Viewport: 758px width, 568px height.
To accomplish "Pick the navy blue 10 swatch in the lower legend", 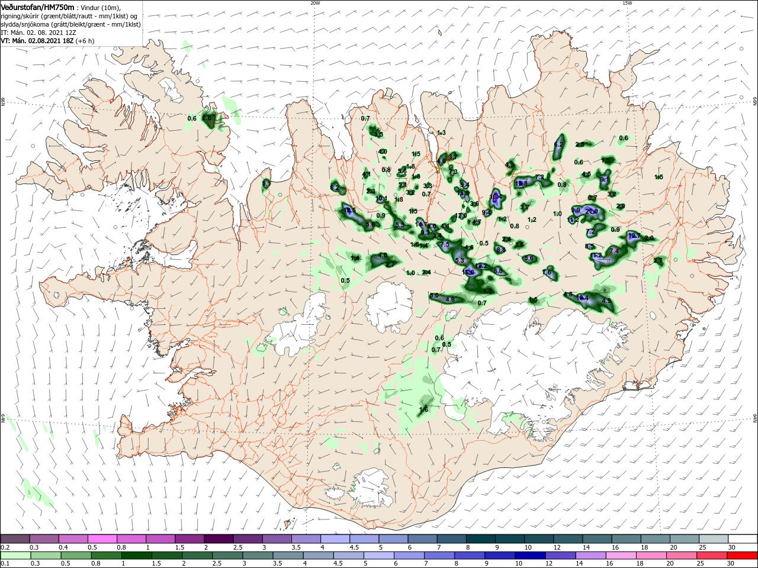I will point(531,556).
